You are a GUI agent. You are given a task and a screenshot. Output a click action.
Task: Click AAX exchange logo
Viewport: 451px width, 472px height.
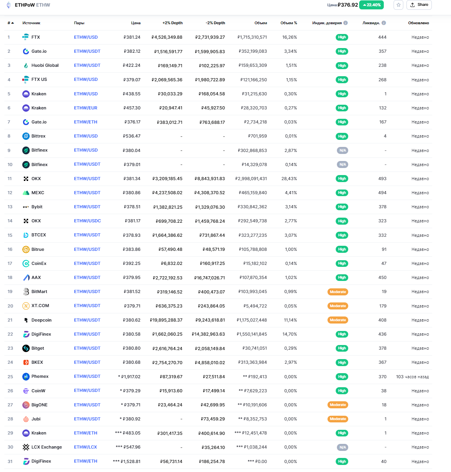(26, 277)
